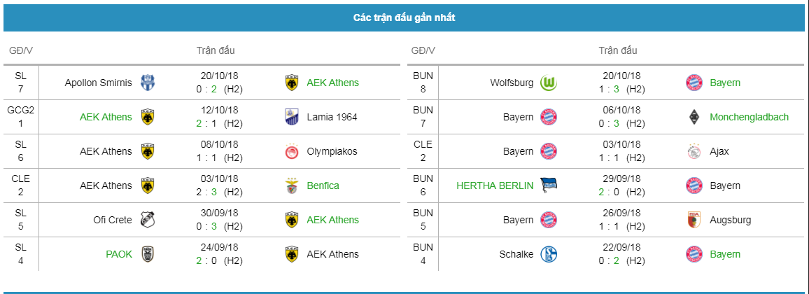Click the Schalke blue crest
This screenshot has height=294, width=809.
[x=549, y=254]
